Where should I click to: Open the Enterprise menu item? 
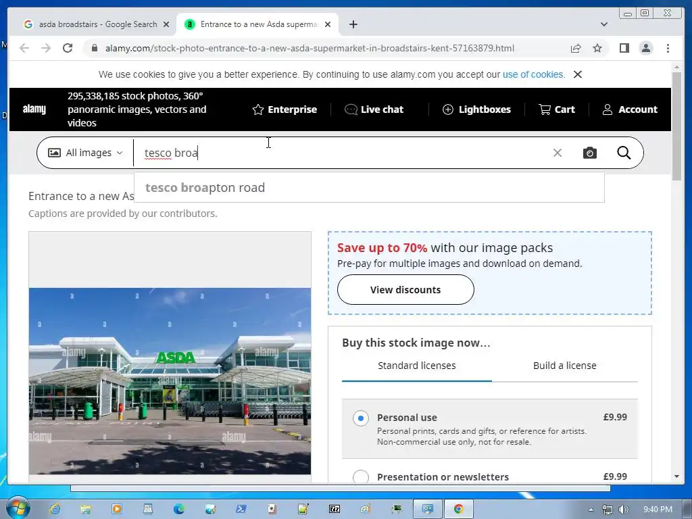[x=285, y=109]
